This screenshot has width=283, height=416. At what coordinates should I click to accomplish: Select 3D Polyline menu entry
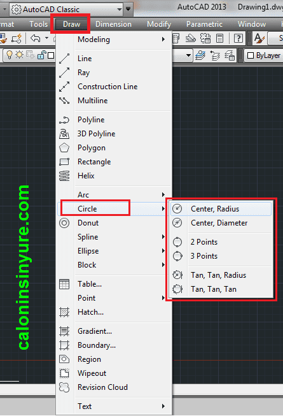tap(114, 134)
